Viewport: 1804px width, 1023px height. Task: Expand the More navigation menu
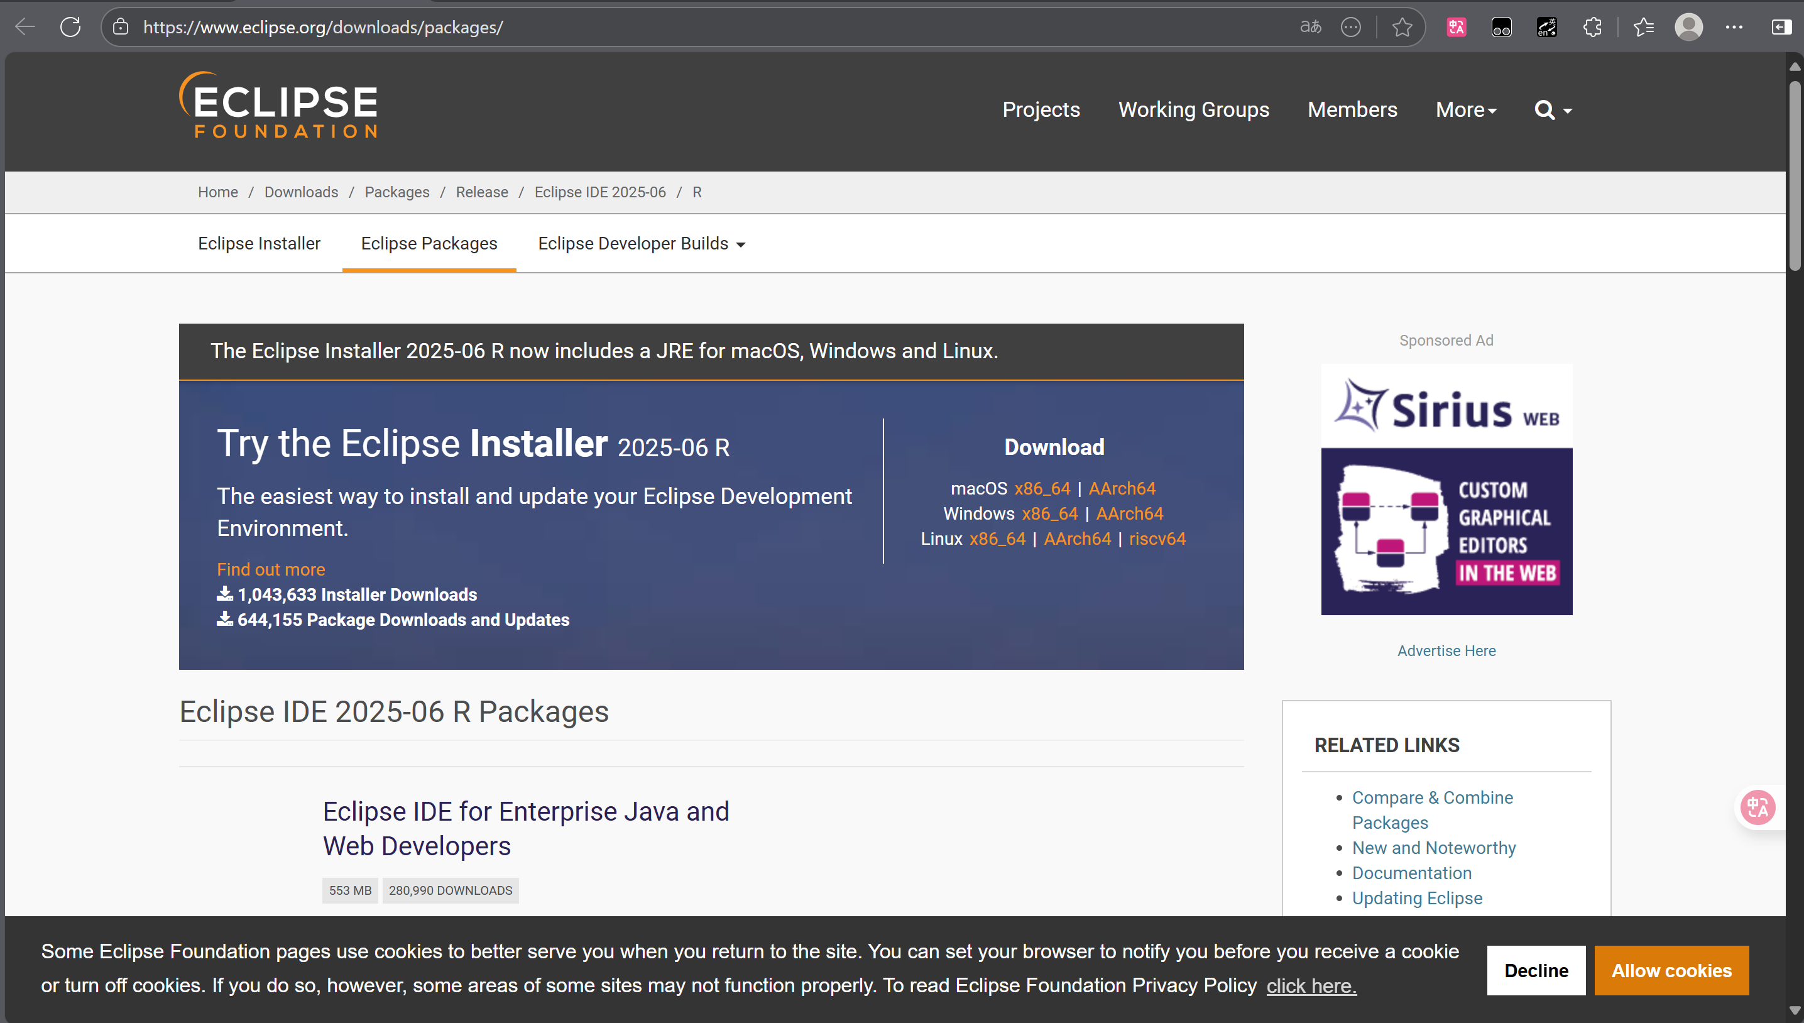tap(1465, 111)
